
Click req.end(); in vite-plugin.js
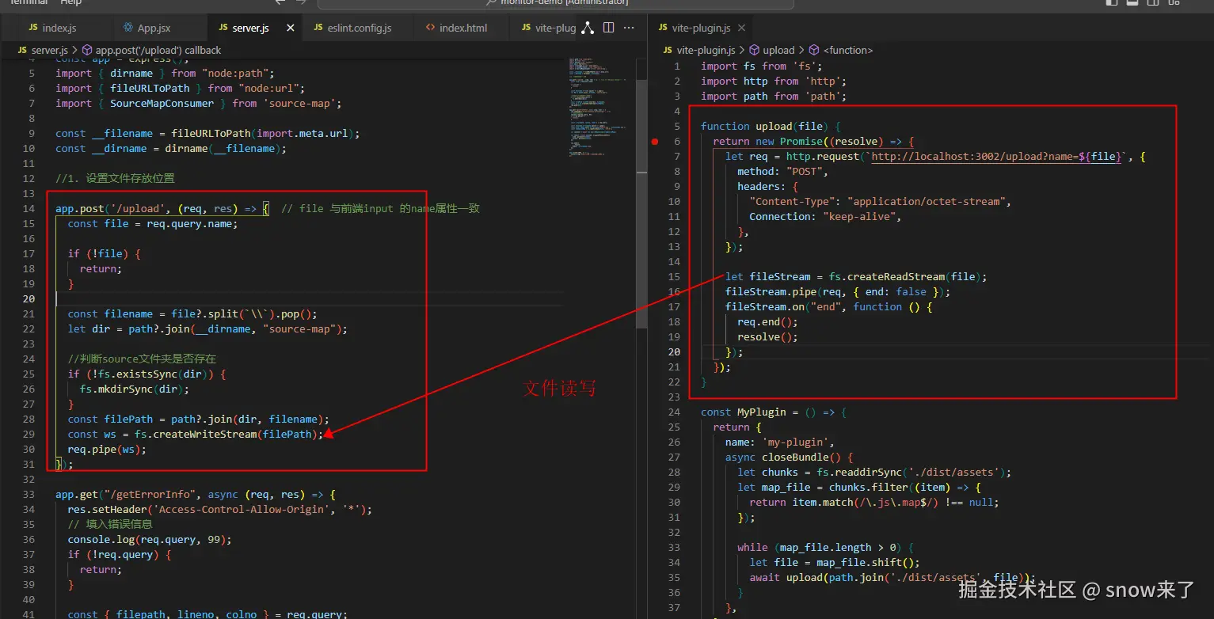pos(767,322)
